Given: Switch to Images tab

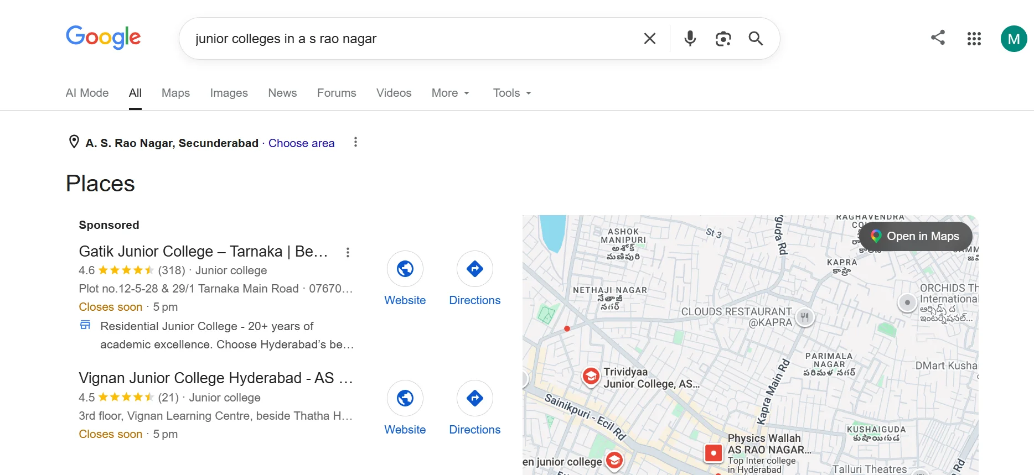Looking at the screenshot, I should 229,93.
